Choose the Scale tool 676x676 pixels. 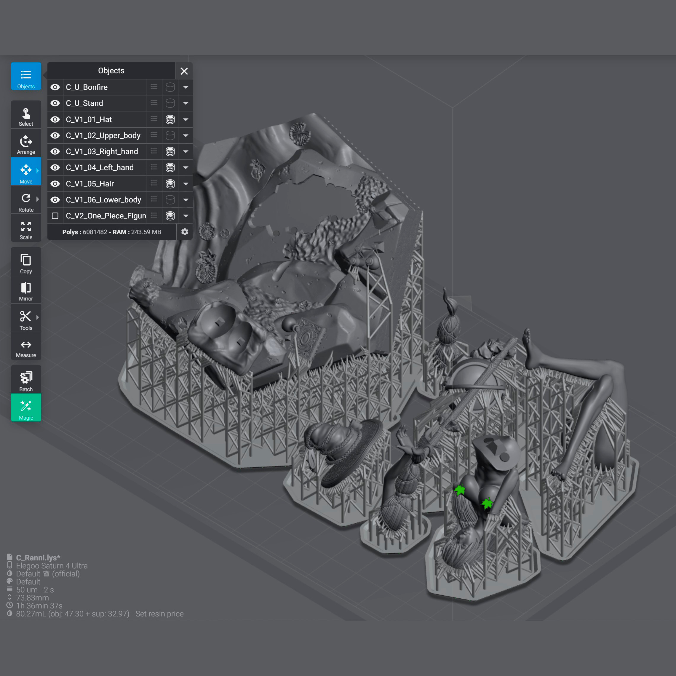pos(26,230)
